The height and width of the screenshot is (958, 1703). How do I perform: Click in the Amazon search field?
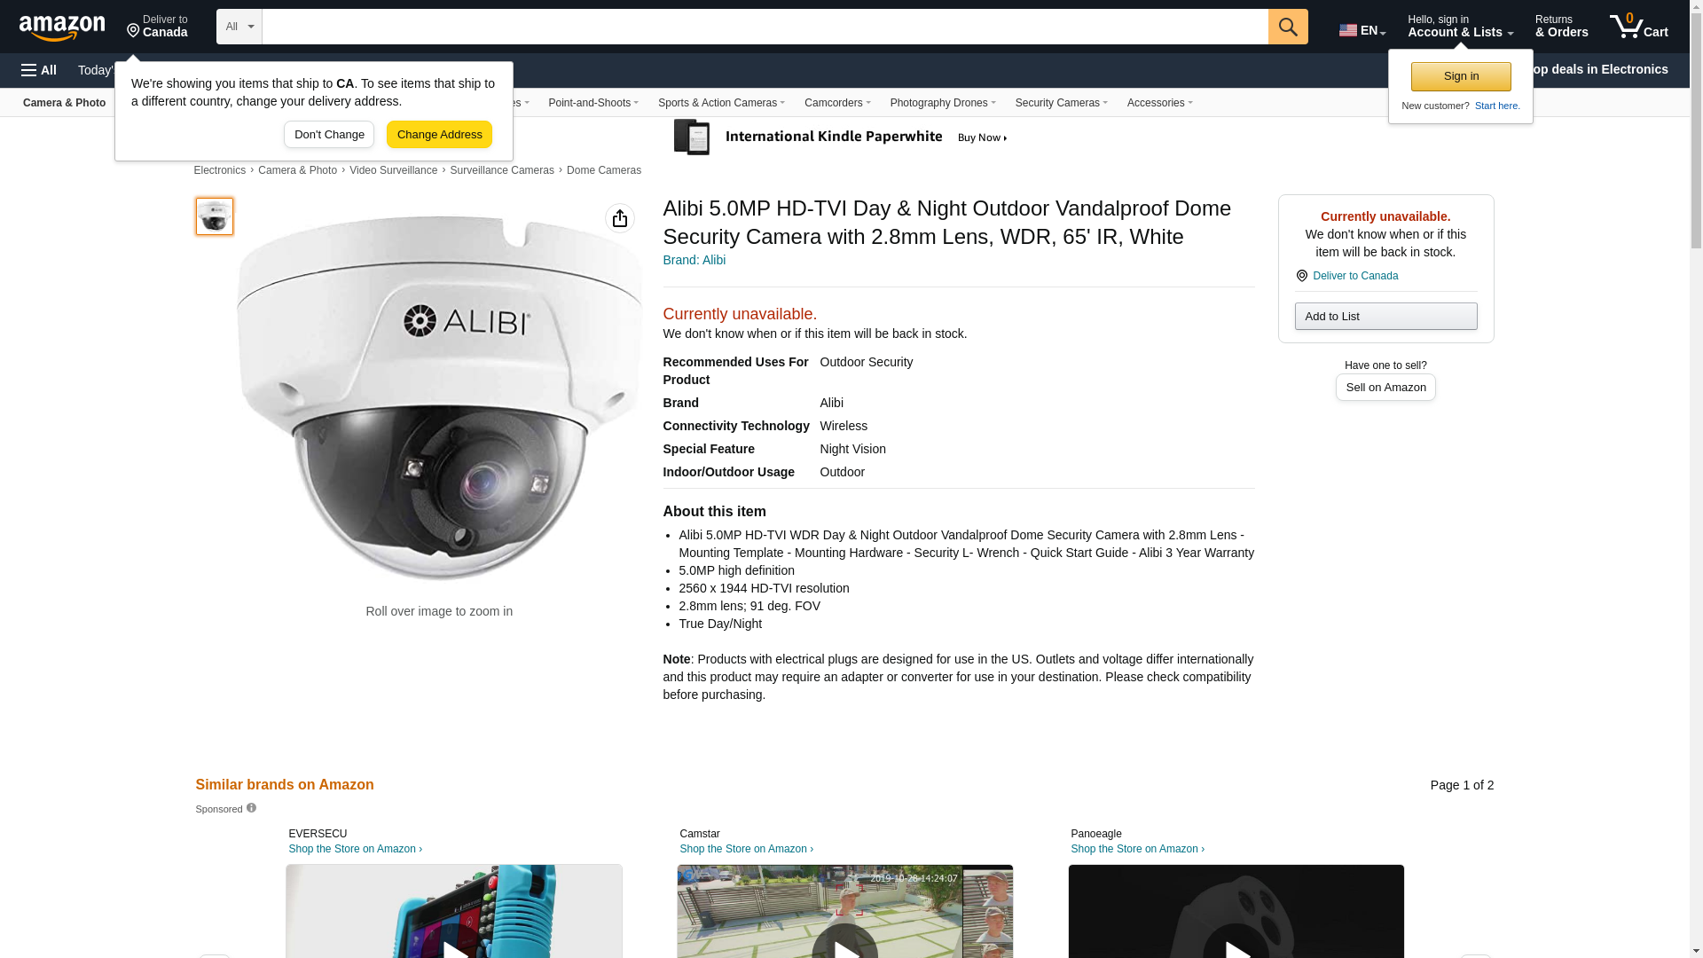click(763, 27)
